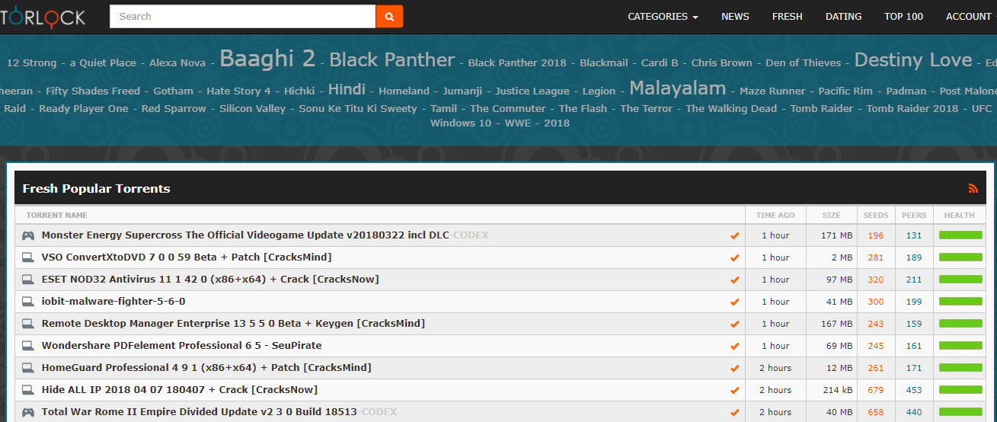This screenshot has width=997, height=422.
Task: Click the laptop icon beside Wondershare PDFelement
Action: 28,346
